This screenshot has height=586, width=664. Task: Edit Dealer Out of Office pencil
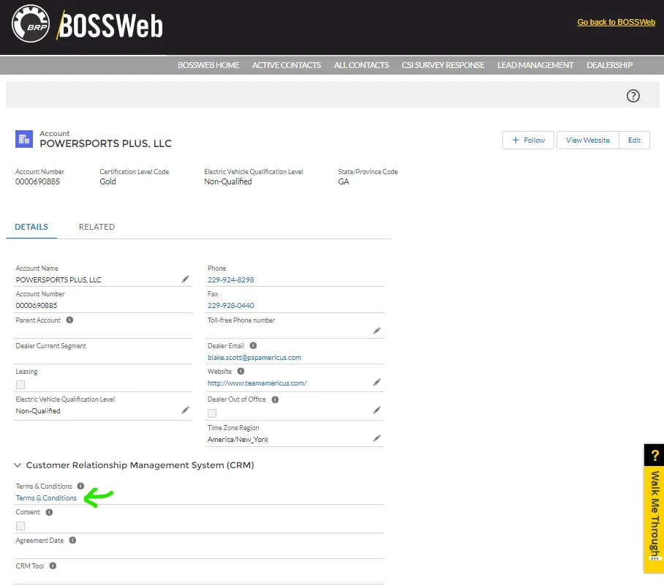click(x=377, y=410)
